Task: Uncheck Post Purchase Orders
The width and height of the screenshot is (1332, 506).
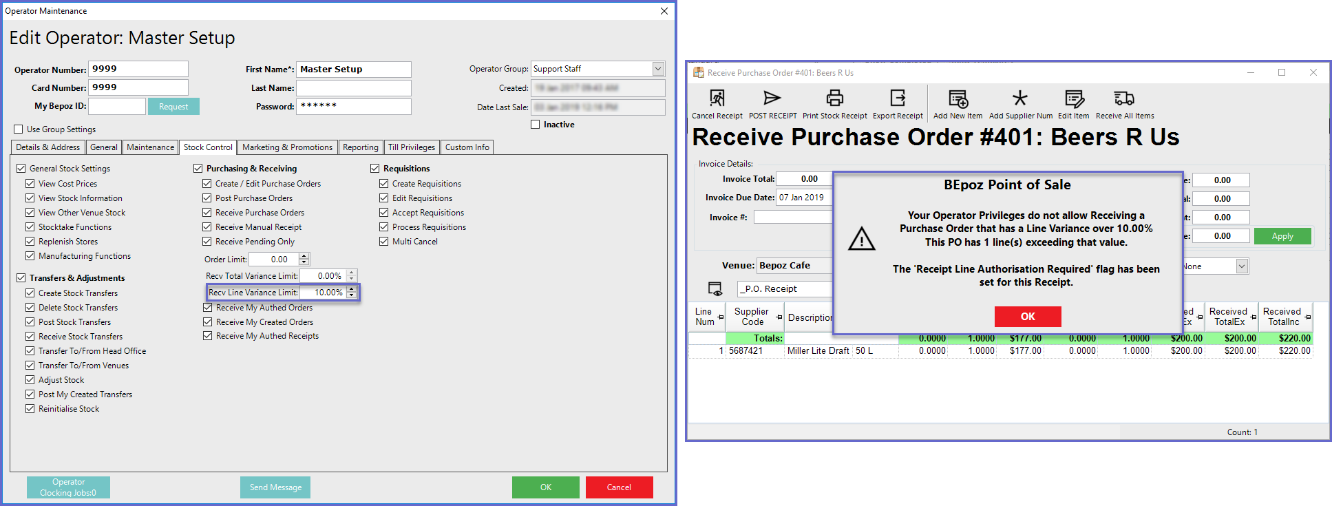Action: click(207, 198)
